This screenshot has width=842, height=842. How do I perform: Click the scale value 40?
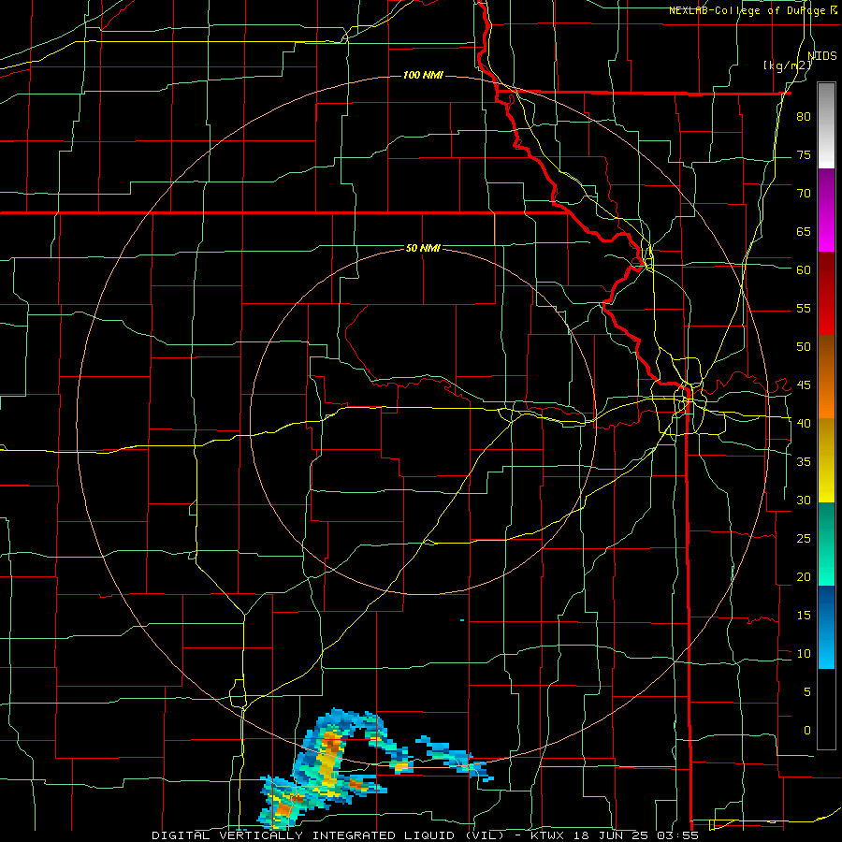pos(804,423)
